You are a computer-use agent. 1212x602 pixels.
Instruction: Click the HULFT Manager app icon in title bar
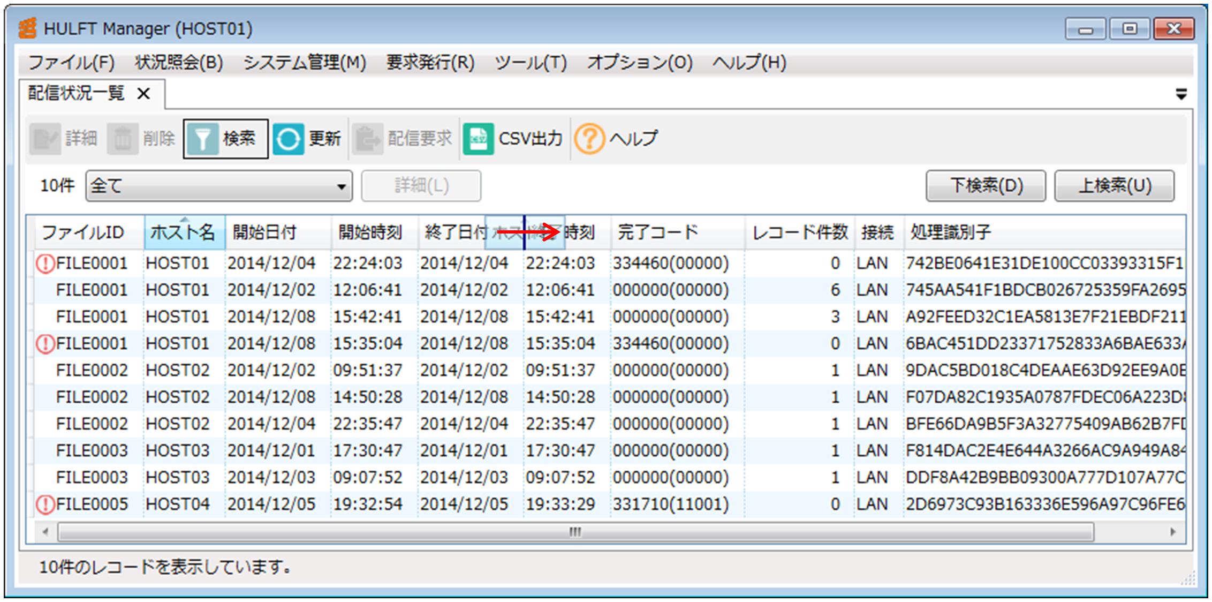tap(27, 28)
